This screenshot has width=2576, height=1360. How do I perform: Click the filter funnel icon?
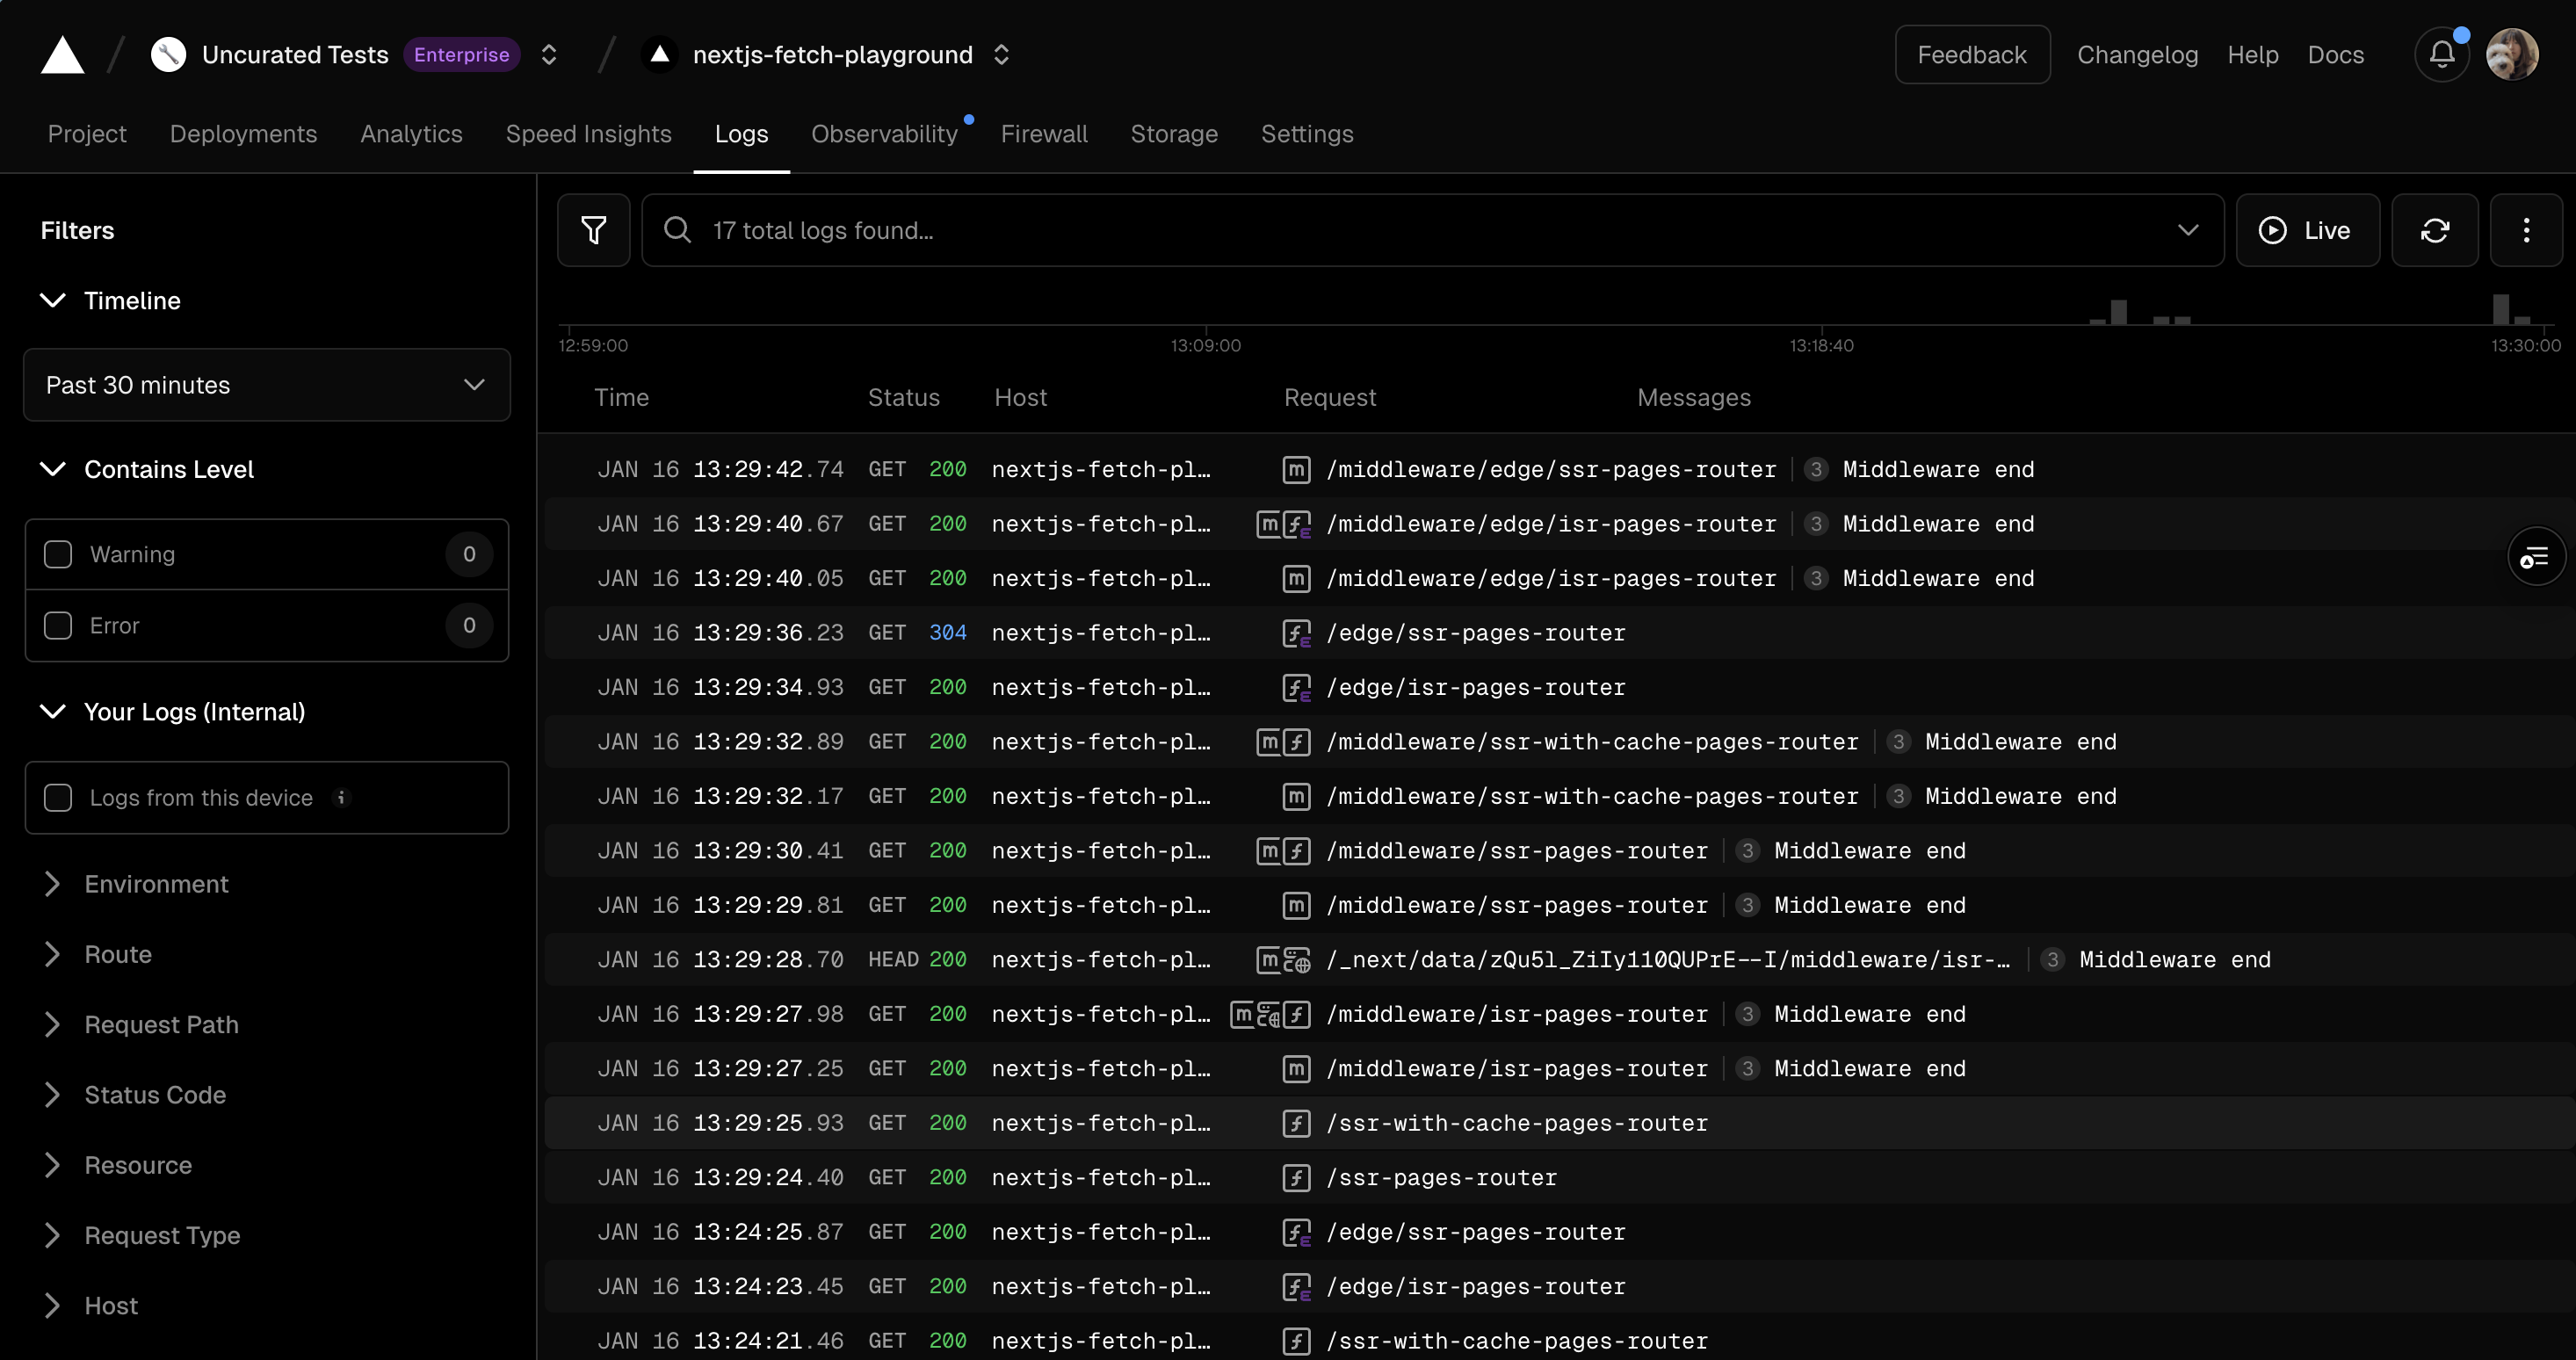[594, 230]
